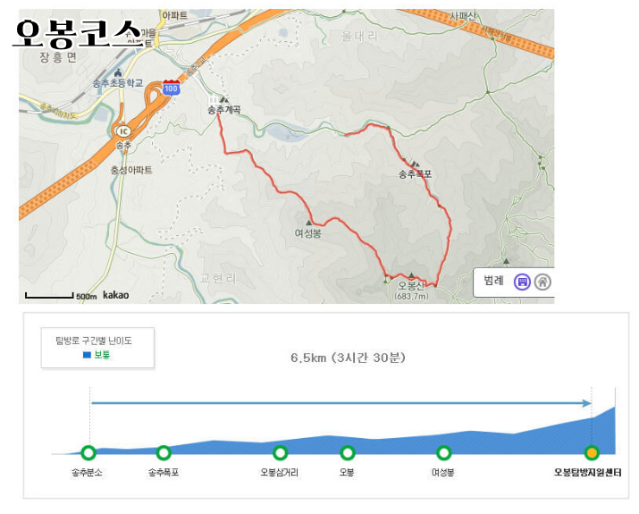Click the kakao map logo
Screen dimensions: 639x514
click(x=115, y=295)
